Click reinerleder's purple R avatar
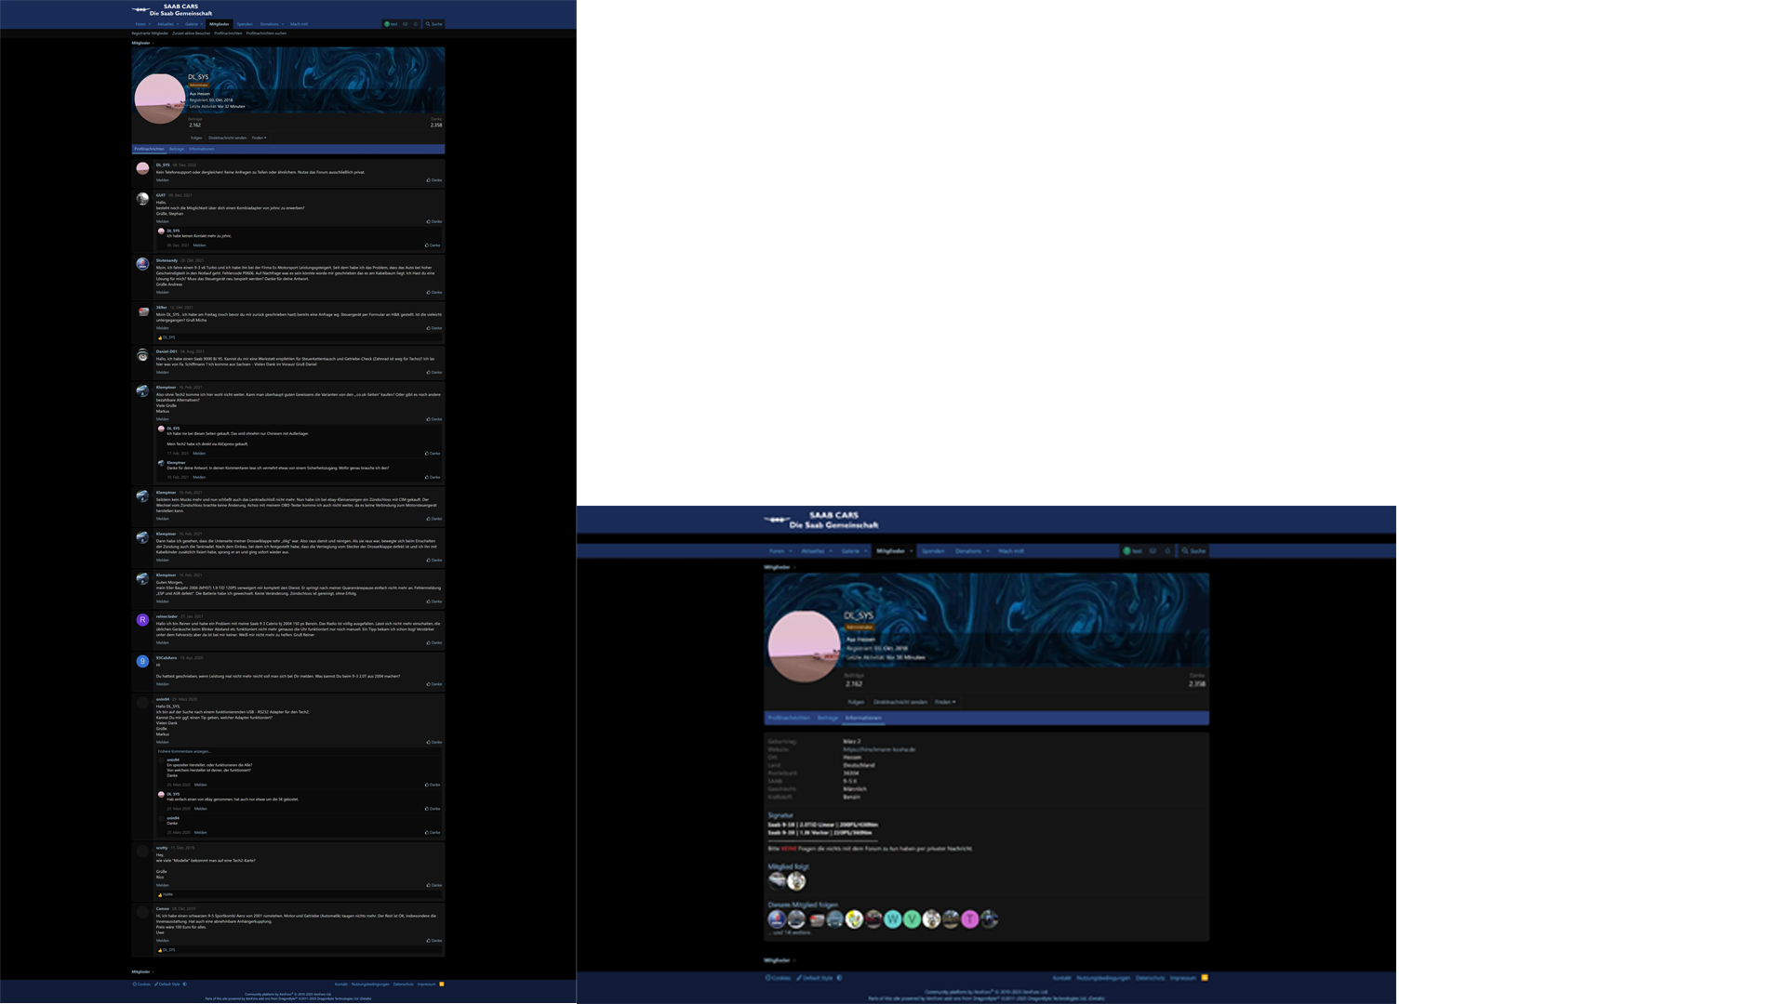 click(142, 620)
